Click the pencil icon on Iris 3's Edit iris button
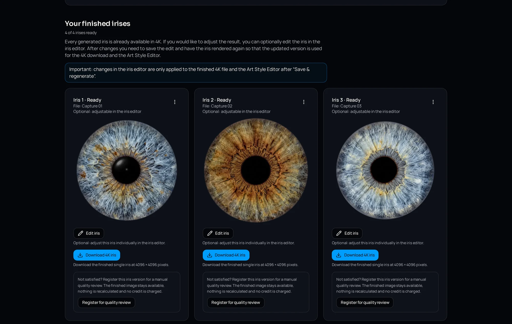This screenshot has height=324, width=512. click(339, 233)
